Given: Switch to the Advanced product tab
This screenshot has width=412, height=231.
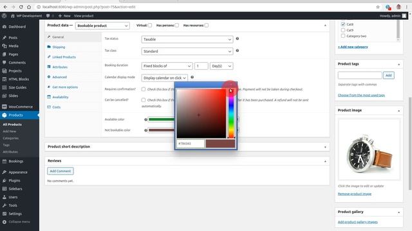Looking at the screenshot, I should 73,77.
